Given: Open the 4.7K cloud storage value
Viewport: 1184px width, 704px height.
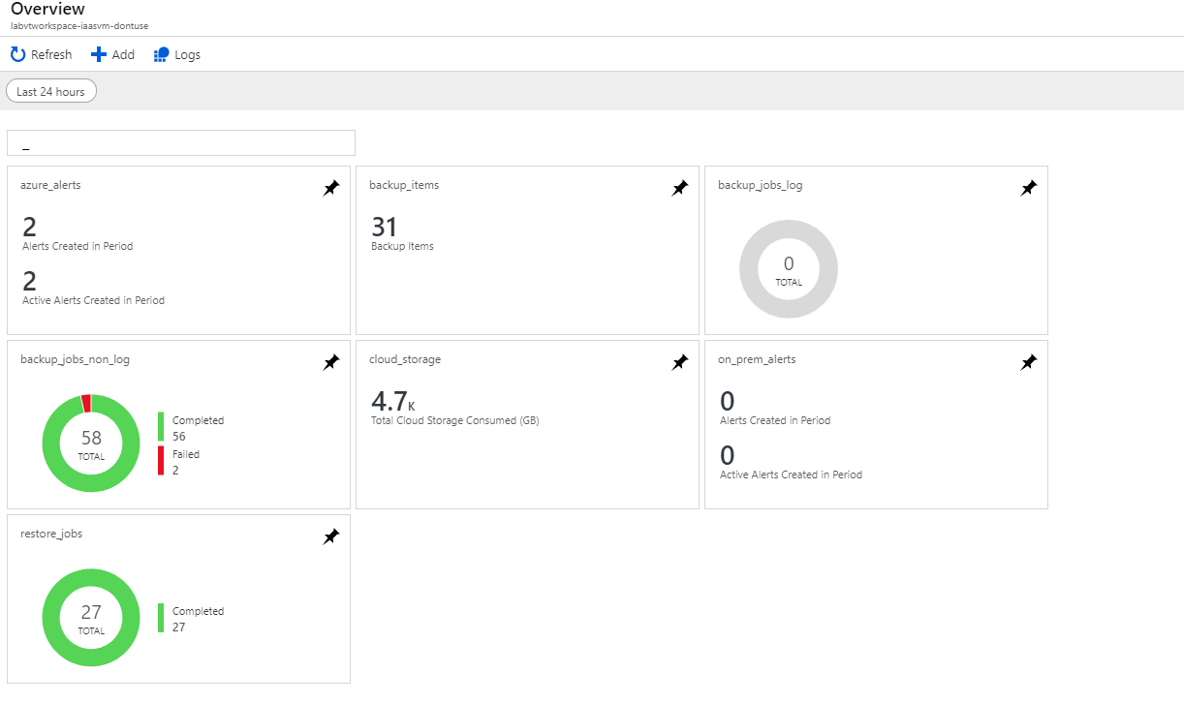Looking at the screenshot, I should pyautogui.click(x=392, y=401).
